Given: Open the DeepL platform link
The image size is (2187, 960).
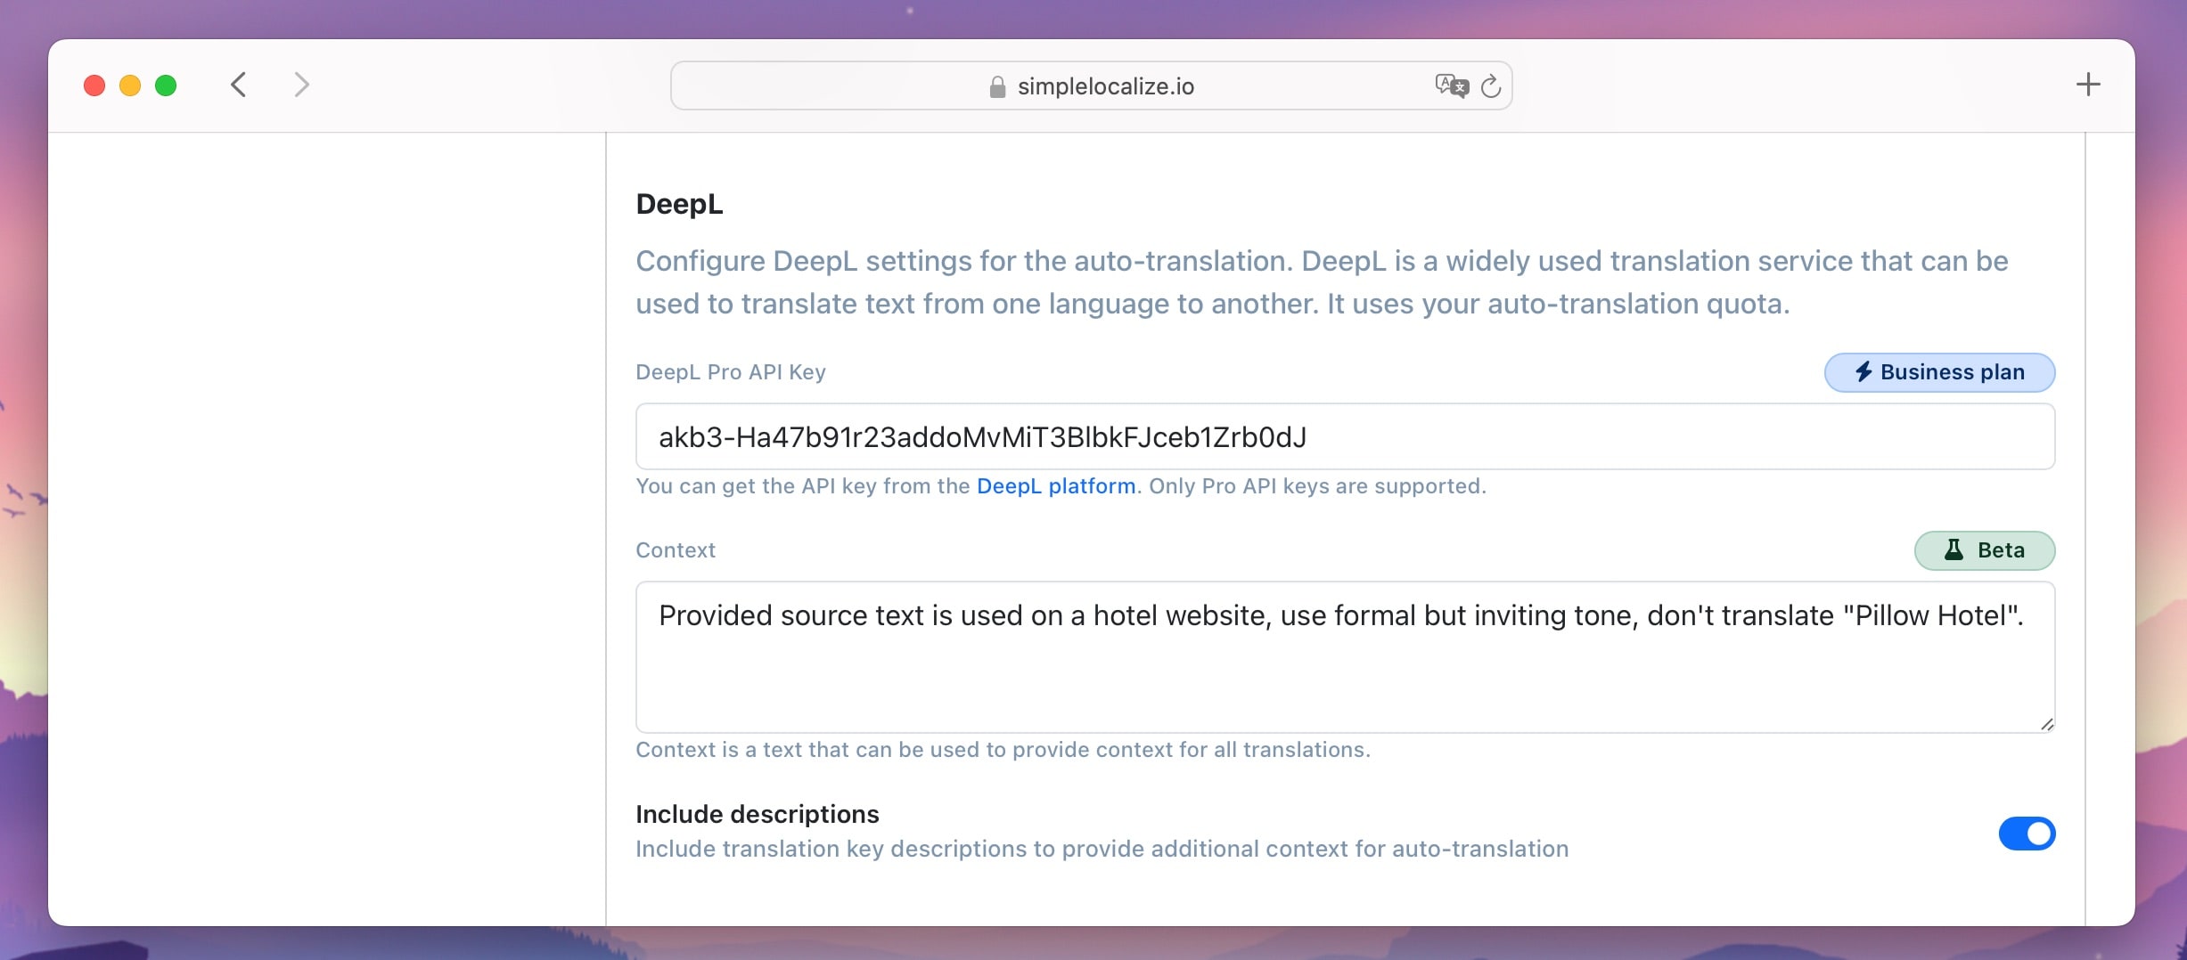Looking at the screenshot, I should 1056,486.
